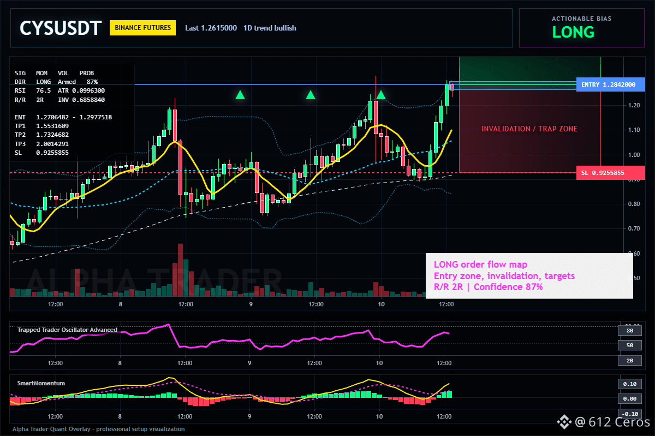The image size is (655, 436).
Task: Click the SmartMomentum panel title
Action: coord(41,383)
